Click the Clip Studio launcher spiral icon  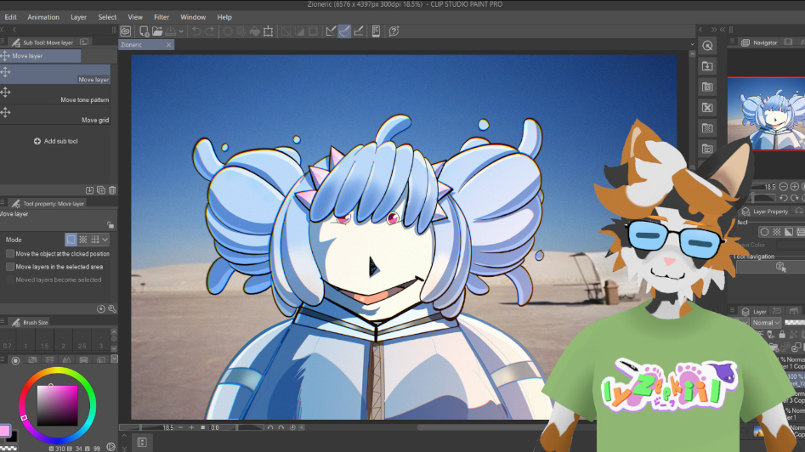click(126, 31)
